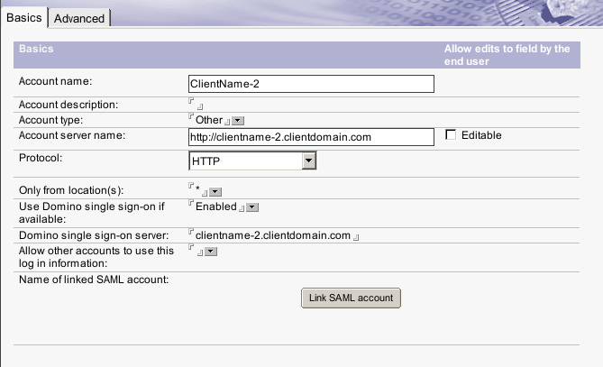Click the Account server name input

coord(310,138)
